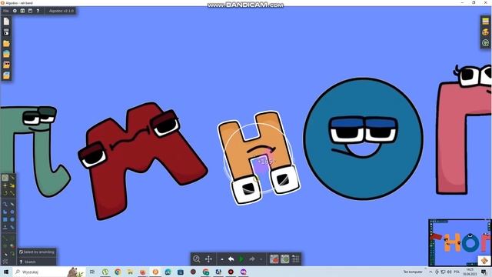This screenshot has height=277, width=492.
Task: Select the blue Circle tool
Action: pyautogui.click(x=12, y=219)
